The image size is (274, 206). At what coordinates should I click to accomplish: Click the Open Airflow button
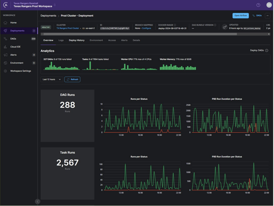point(240,16)
